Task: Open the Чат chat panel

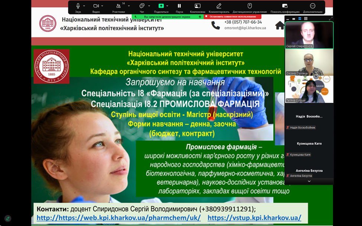Action: (x=142, y=8)
